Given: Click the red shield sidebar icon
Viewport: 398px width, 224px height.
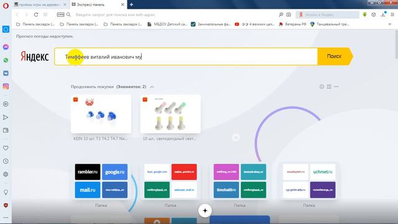Looking at the screenshot, I should click(x=6, y=205).
